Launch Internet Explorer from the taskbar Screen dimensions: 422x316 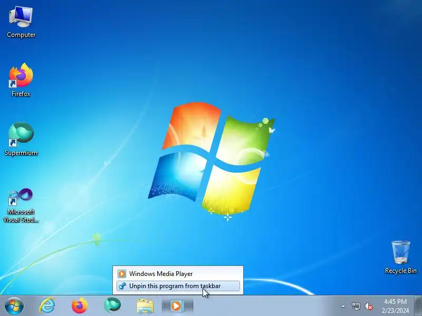tap(47, 305)
